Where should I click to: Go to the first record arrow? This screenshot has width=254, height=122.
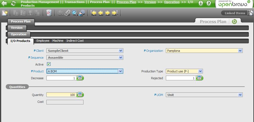[x=94, y=13]
